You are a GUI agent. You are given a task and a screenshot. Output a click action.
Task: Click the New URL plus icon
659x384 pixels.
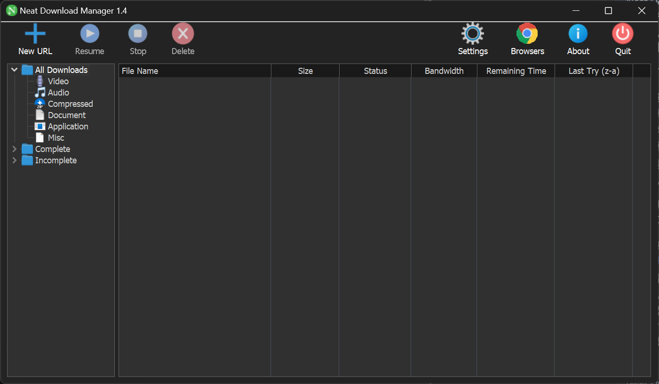(35, 34)
